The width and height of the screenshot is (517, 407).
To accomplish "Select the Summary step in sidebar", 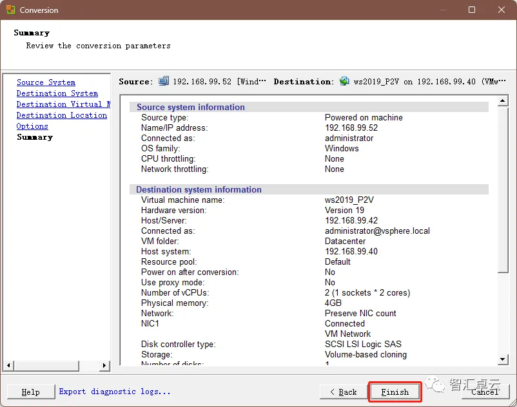I will [x=35, y=137].
